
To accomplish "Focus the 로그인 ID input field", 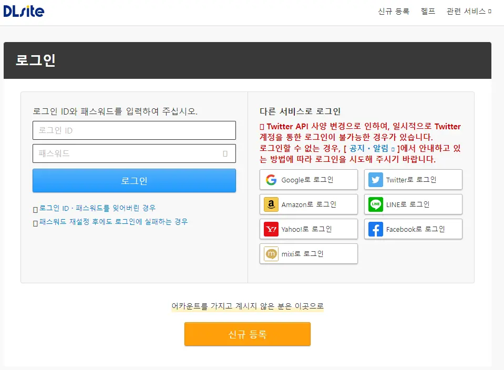I will pyautogui.click(x=134, y=130).
